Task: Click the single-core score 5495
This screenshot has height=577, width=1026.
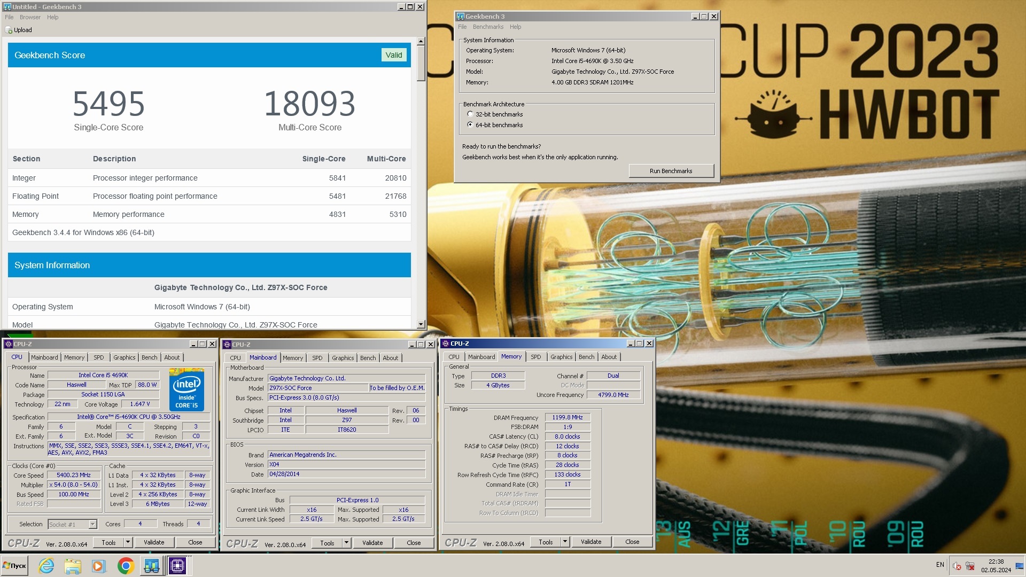Action: tap(108, 104)
